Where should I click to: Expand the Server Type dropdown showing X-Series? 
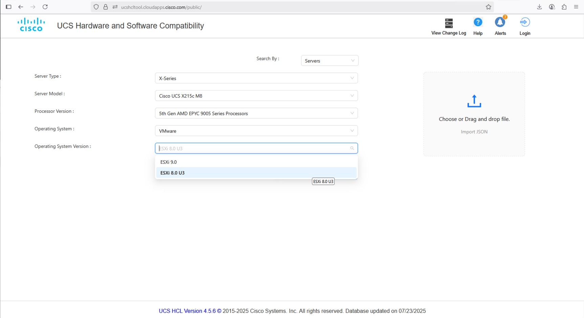(256, 78)
